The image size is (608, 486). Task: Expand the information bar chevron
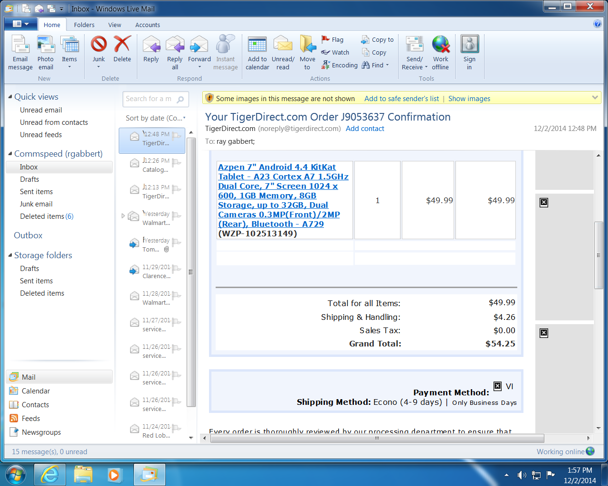coord(595,98)
